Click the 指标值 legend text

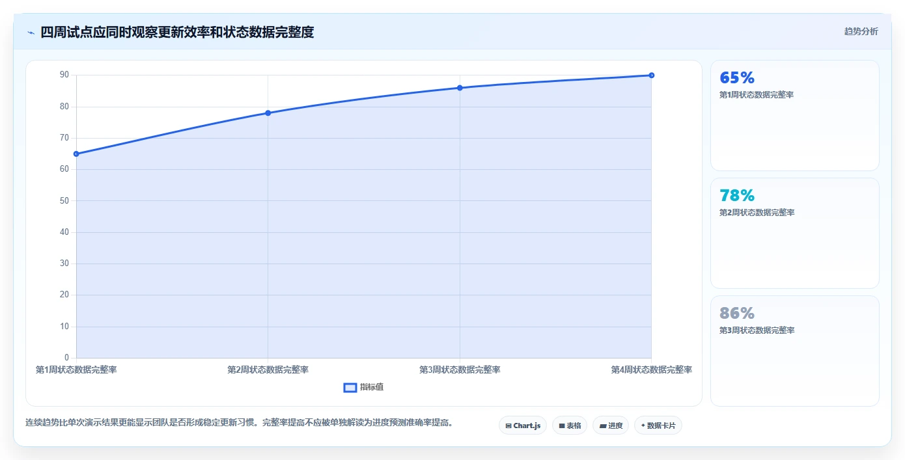(x=372, y=387)
